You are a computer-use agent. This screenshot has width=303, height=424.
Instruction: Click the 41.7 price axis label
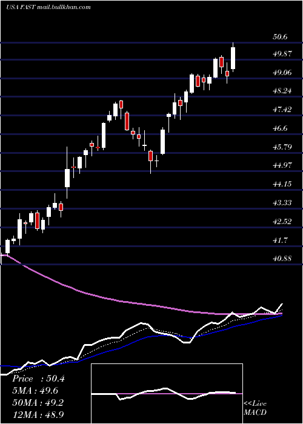(x=280, y=240)
